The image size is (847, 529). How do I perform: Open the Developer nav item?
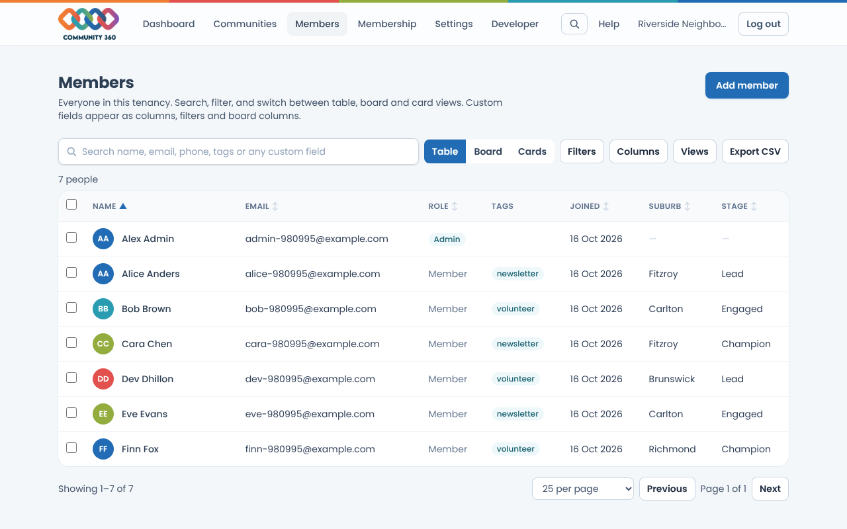click(x=515, y=24)
